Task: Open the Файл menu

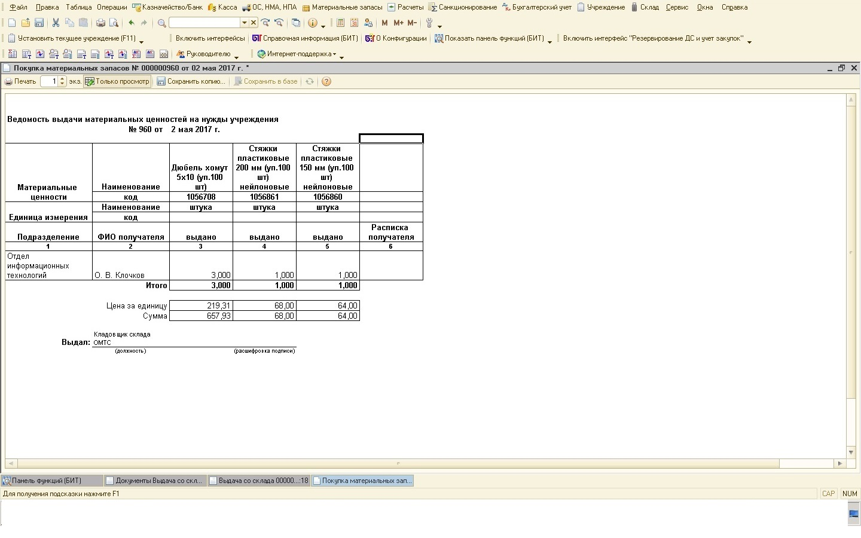Action: click(x=19, y=7)
